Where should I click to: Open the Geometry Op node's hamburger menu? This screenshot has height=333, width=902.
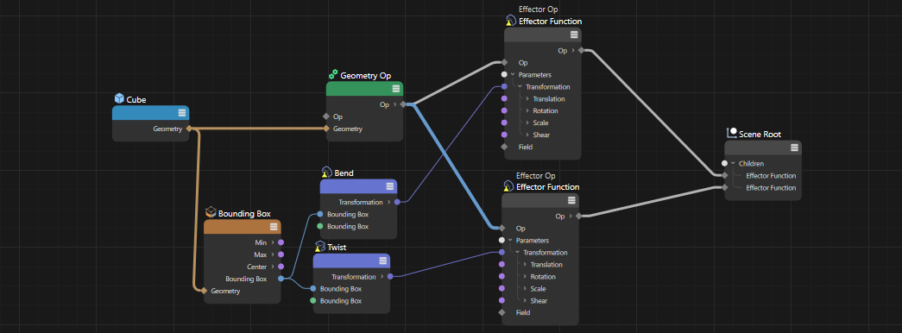(396, 89)
